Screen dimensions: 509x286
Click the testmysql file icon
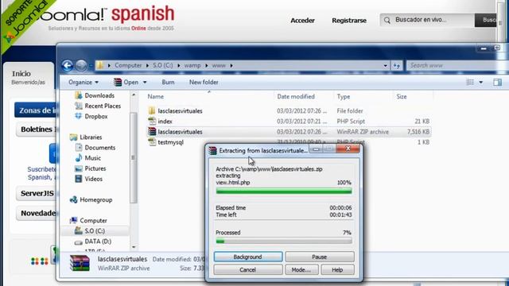pos(152,142)
